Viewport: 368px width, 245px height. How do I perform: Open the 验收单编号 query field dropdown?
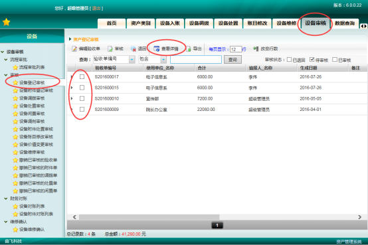click(x=132, y=60)
